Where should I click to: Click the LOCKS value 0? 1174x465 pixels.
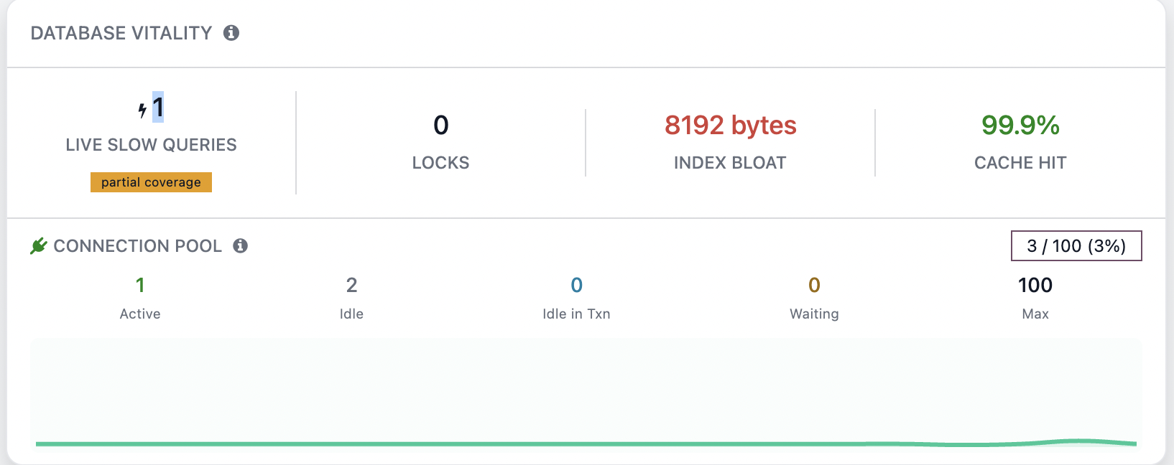pos(441,126)
